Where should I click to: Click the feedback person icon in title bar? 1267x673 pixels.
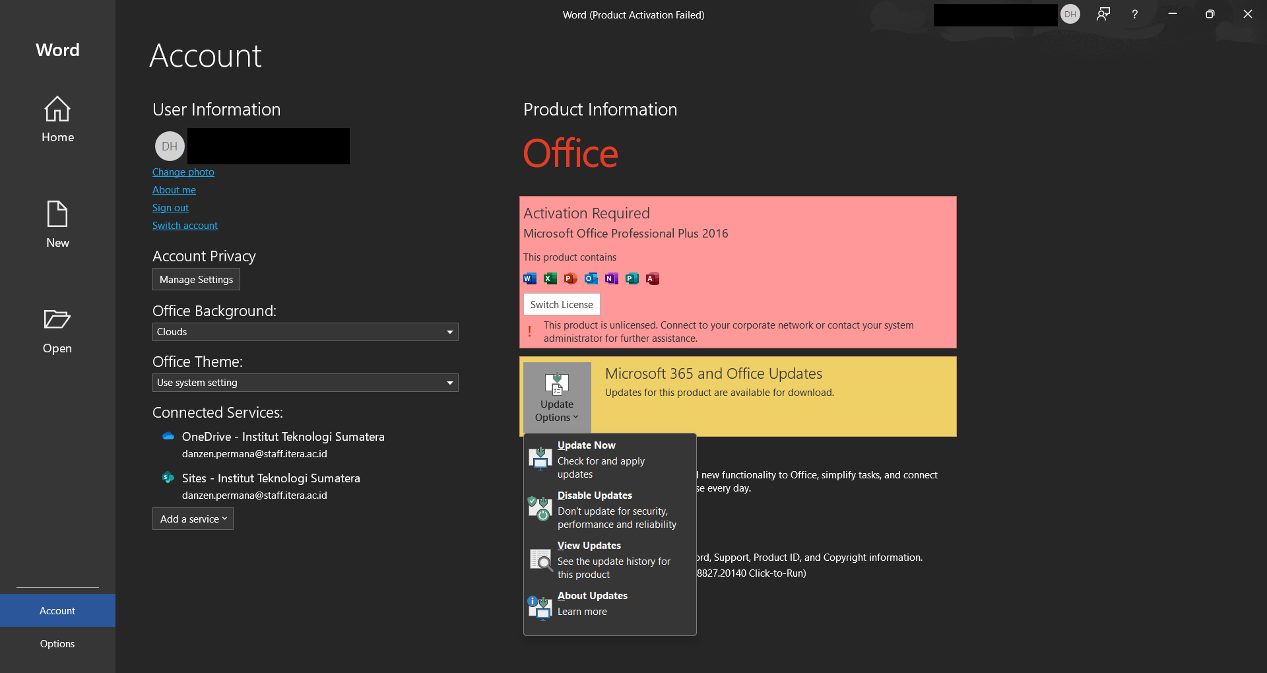click(x=1103, y=15)
